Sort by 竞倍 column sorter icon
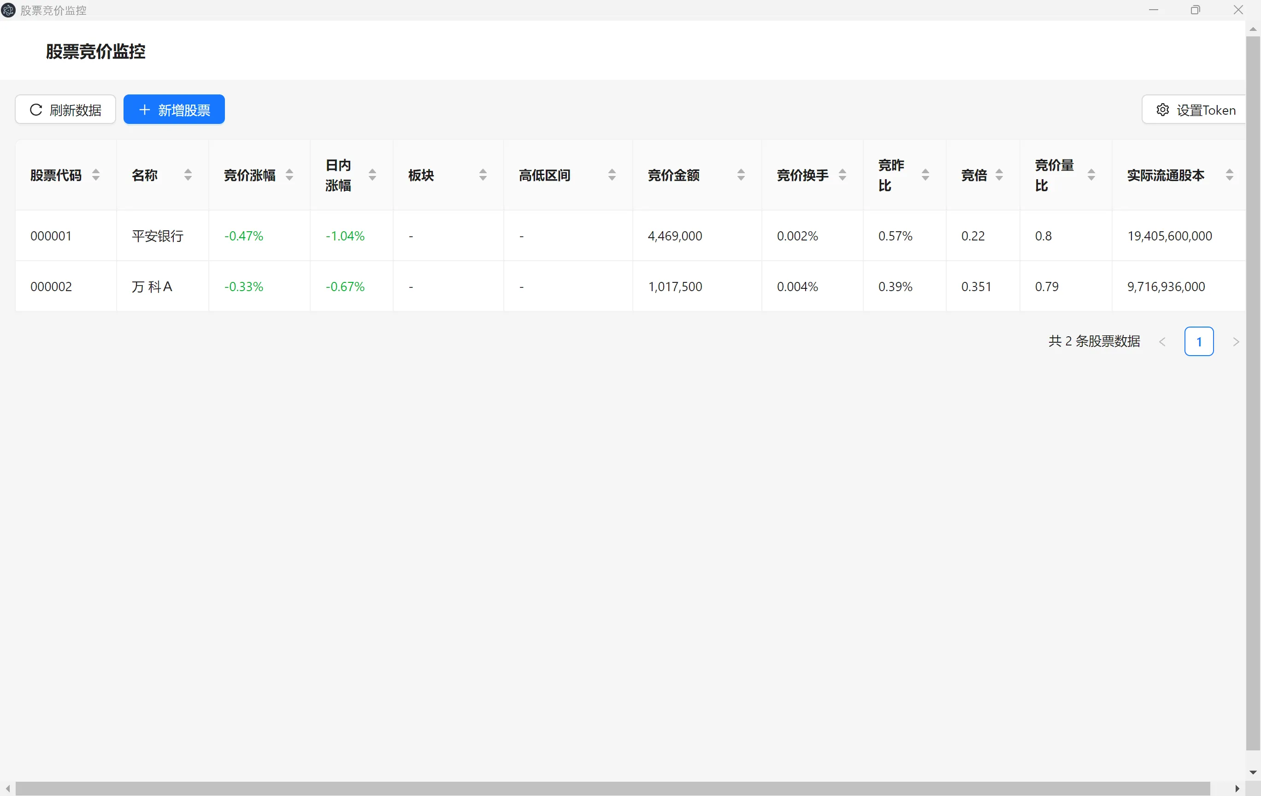Screen dimensions: 1261x796 tap(999, 175)
